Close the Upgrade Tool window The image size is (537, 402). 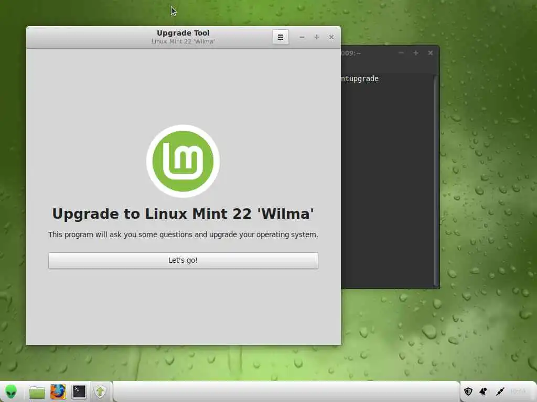tap(331, 37)
